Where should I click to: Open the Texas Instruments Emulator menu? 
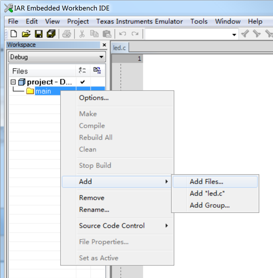tap(139, 22)
